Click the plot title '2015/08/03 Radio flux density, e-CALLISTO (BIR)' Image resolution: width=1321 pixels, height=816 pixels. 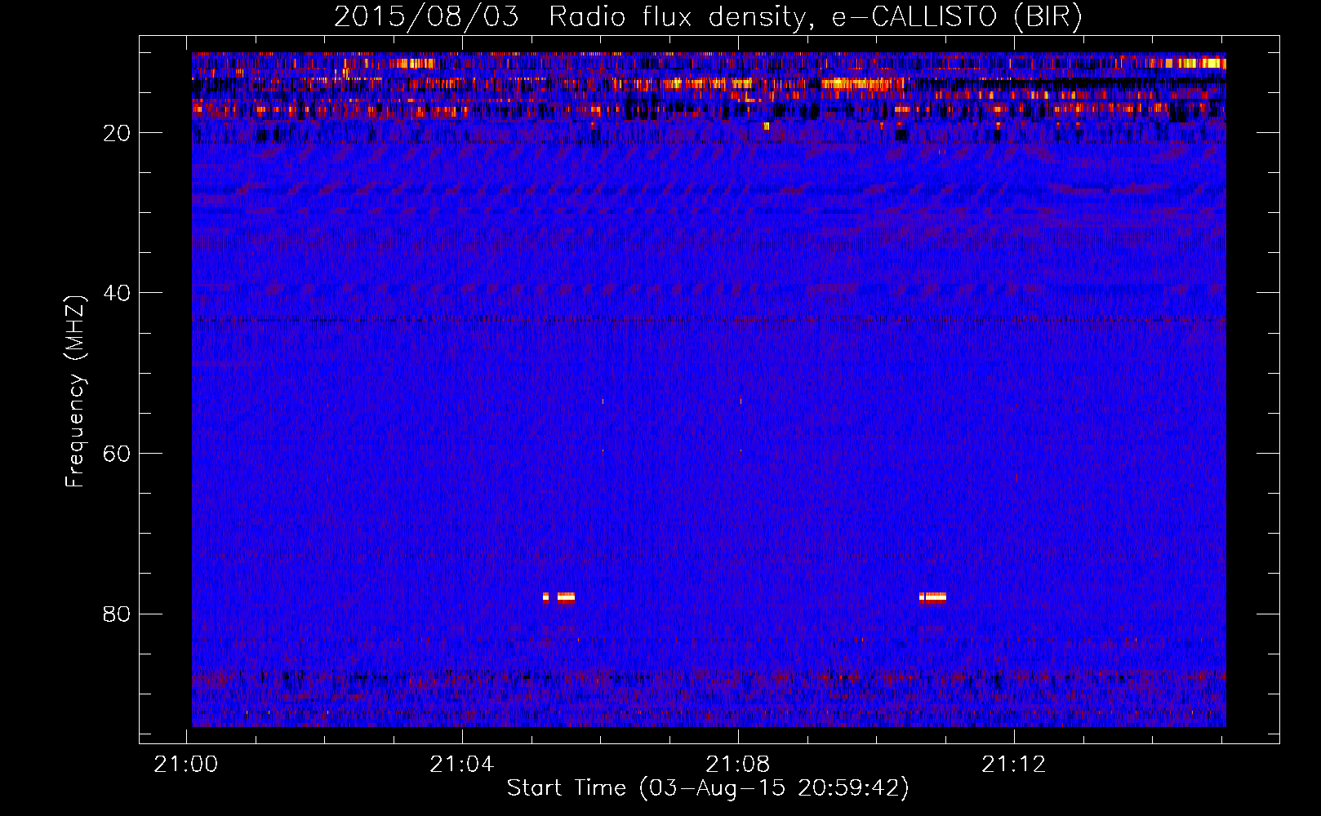coord(708,16)
